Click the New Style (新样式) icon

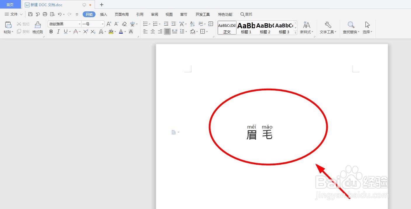306,25
